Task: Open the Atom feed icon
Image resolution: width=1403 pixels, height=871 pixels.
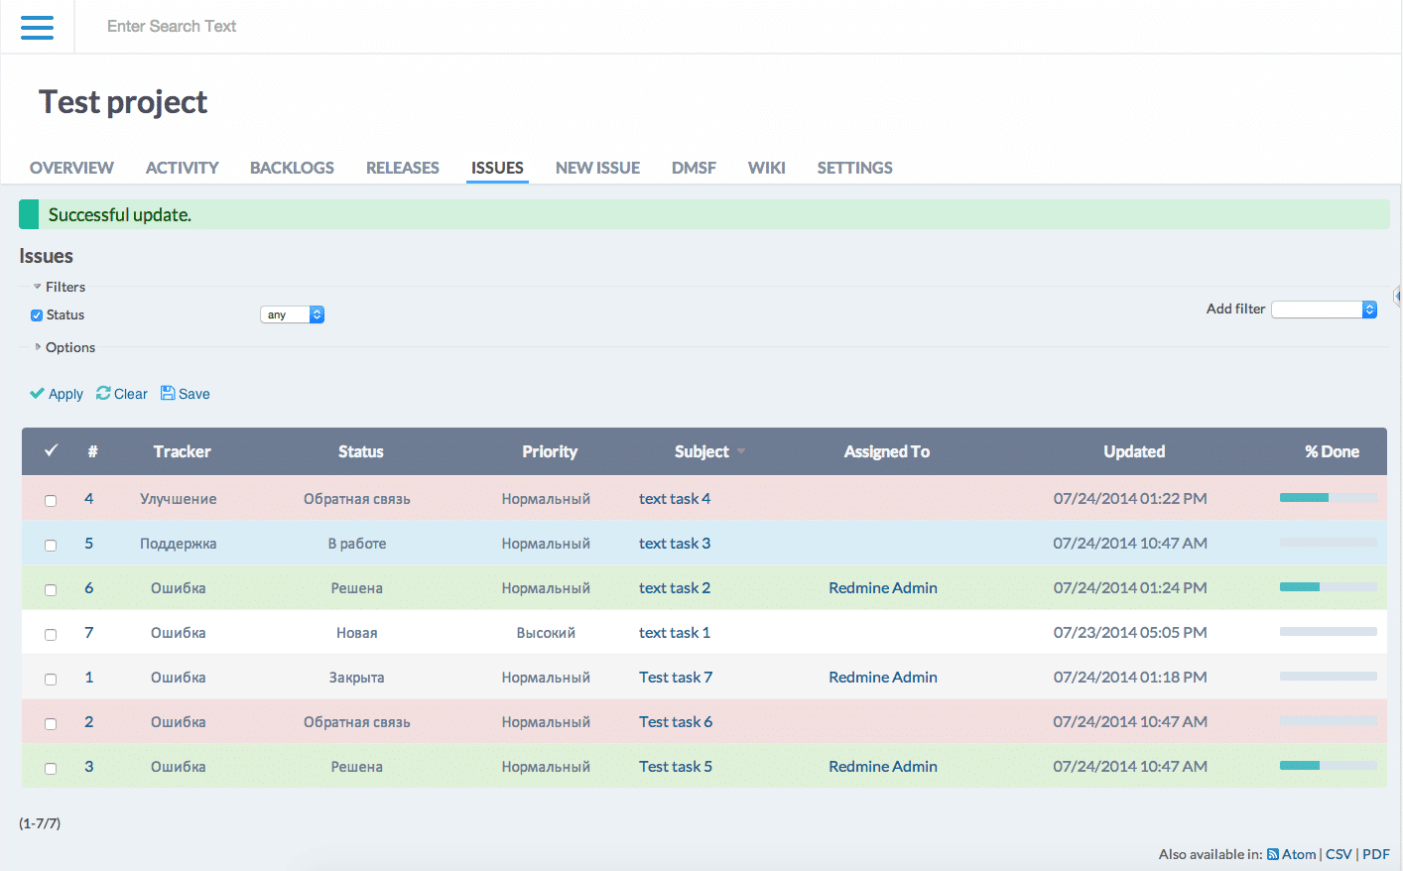Action: (1273, 854)
